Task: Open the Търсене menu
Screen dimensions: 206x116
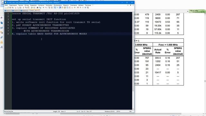Action: [21, 5]
